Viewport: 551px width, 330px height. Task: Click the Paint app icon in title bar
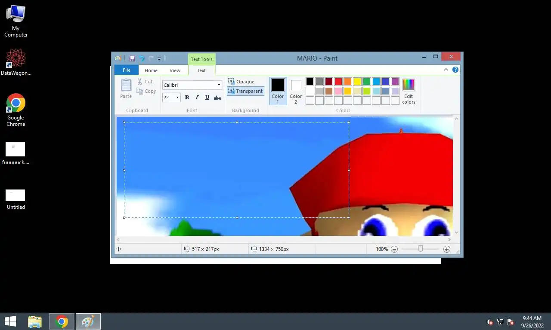pos(118,58)
